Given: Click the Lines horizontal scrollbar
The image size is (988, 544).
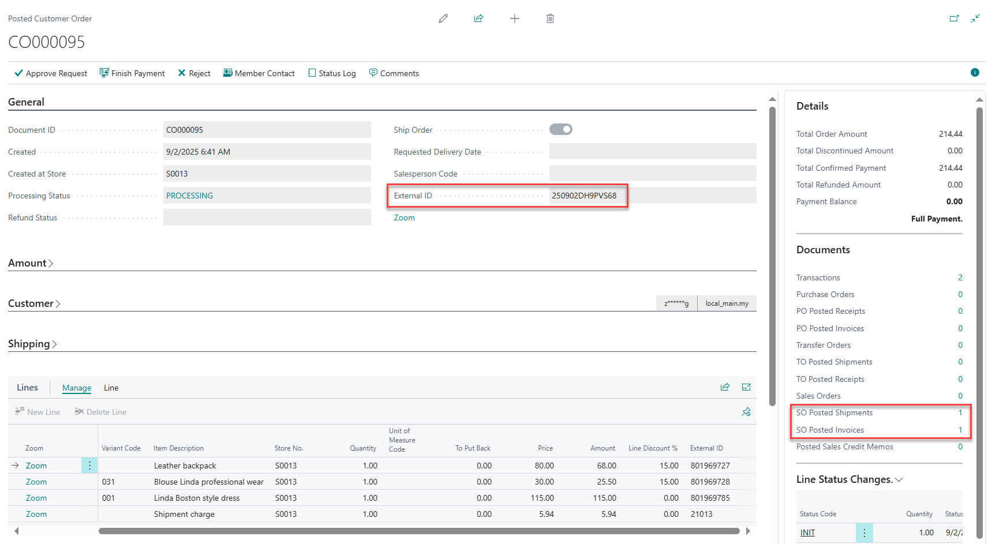Looking at the screenshot, I should tap(418, 531).
